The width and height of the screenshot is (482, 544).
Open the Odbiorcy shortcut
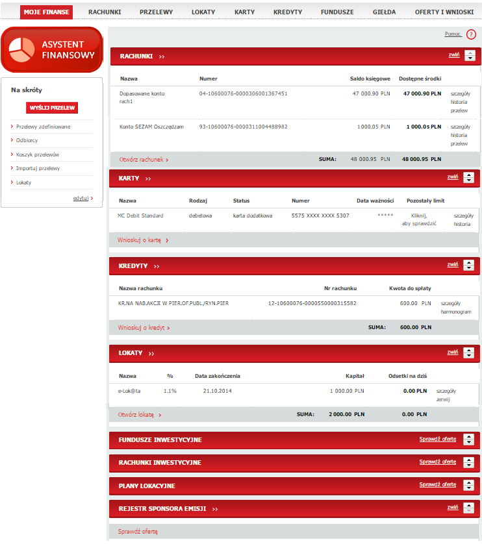click(x=27, y=140)
